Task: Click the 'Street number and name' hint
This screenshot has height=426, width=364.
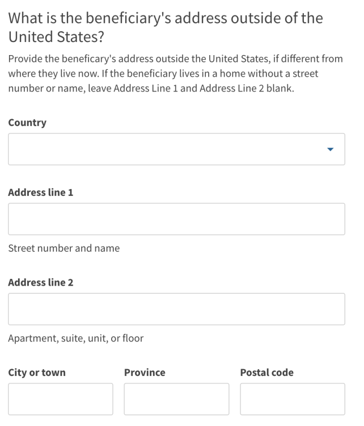Action: 64,248
